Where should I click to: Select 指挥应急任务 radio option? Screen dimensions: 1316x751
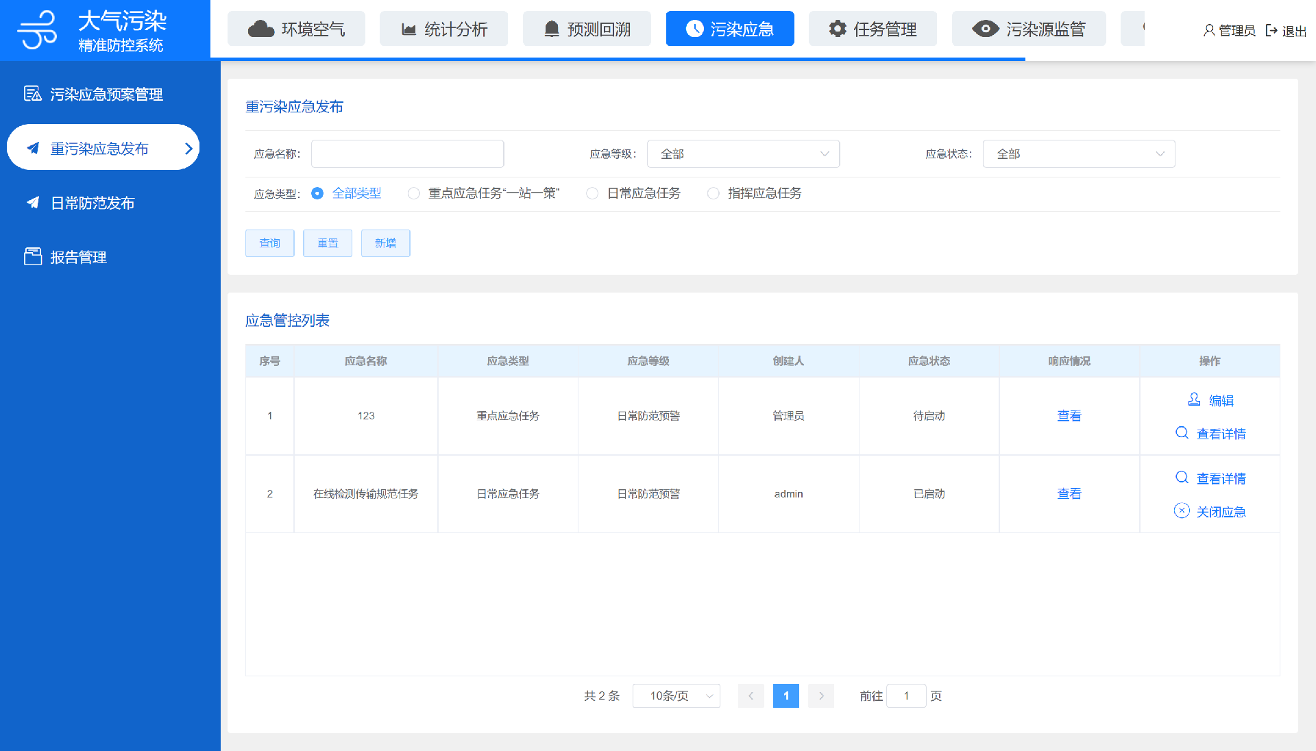tap(713, 193)
